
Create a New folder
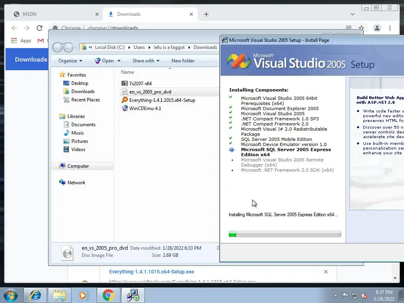pos(183,61)
